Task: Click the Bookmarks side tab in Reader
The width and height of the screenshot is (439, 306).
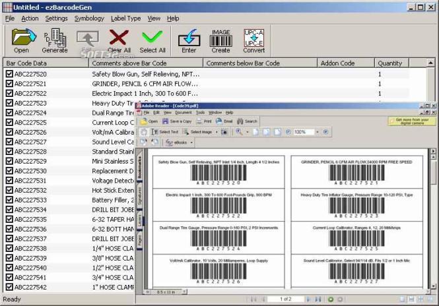Action: pos(139,168)
